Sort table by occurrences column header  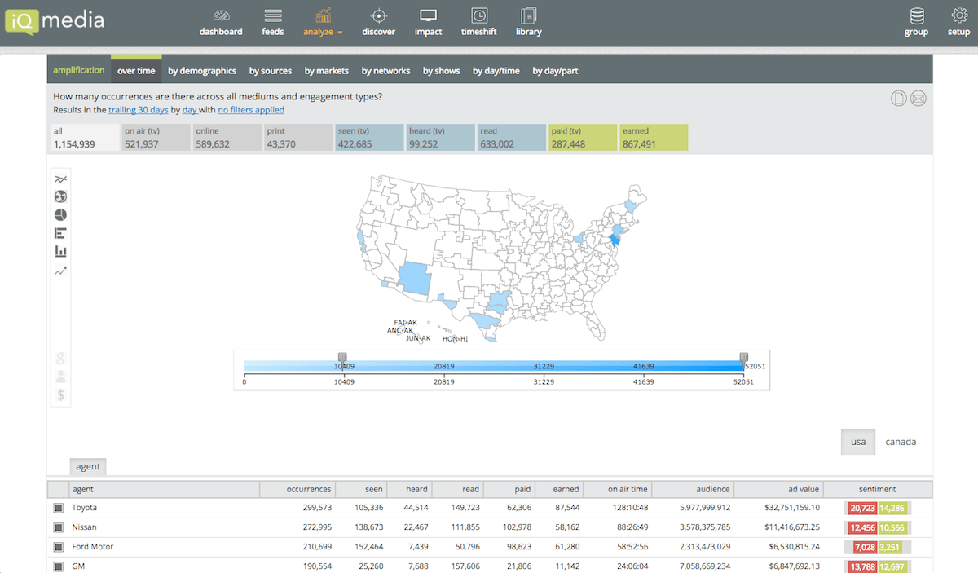[297, 489]
